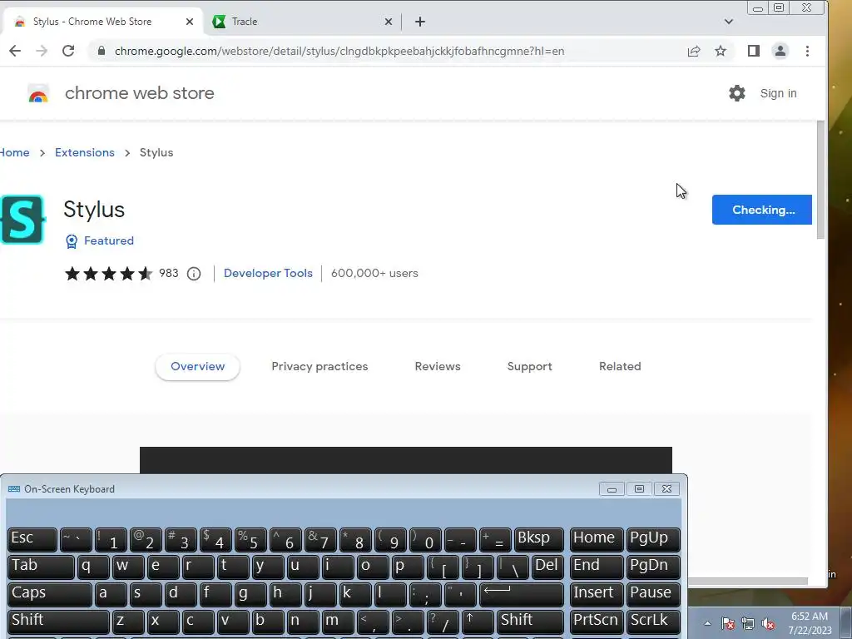The width and height of the screenshot is (852, 639).
Task: Click the Stylus extension icon
Action: click(x=22, y=220)
